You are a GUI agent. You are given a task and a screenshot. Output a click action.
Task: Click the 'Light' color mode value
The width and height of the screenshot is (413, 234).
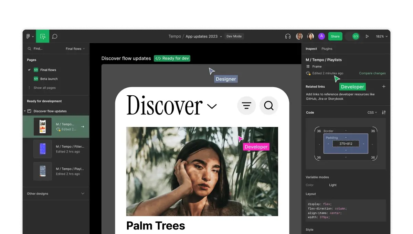[x=333, y=185]
